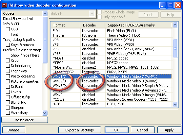Tick the Keys & remote checkbox
Viewport: 183px width, 135px height.
(8, 45)
